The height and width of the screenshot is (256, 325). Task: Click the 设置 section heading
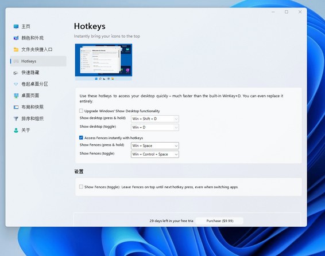click(x=79, y=171)
